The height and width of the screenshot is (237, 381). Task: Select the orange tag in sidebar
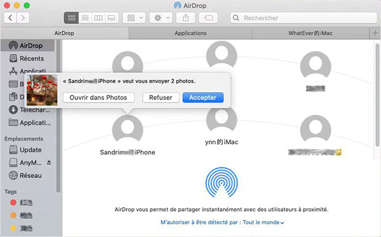(x=22, y=215)
